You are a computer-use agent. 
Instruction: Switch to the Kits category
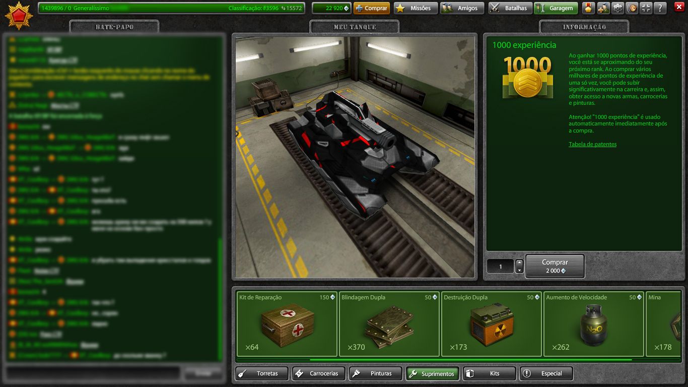tap(490, 374)
